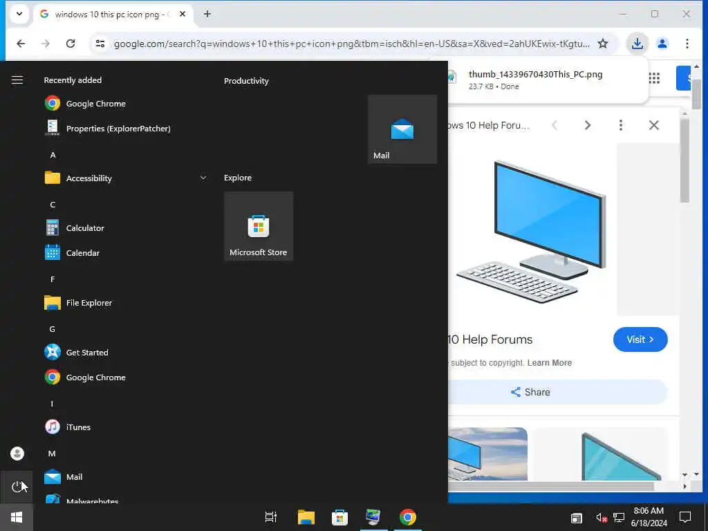The width and height of the screenshot is (708, 531).
Task: Expand the Accessibility folder chevron
Action: click(x=203, y=178)
